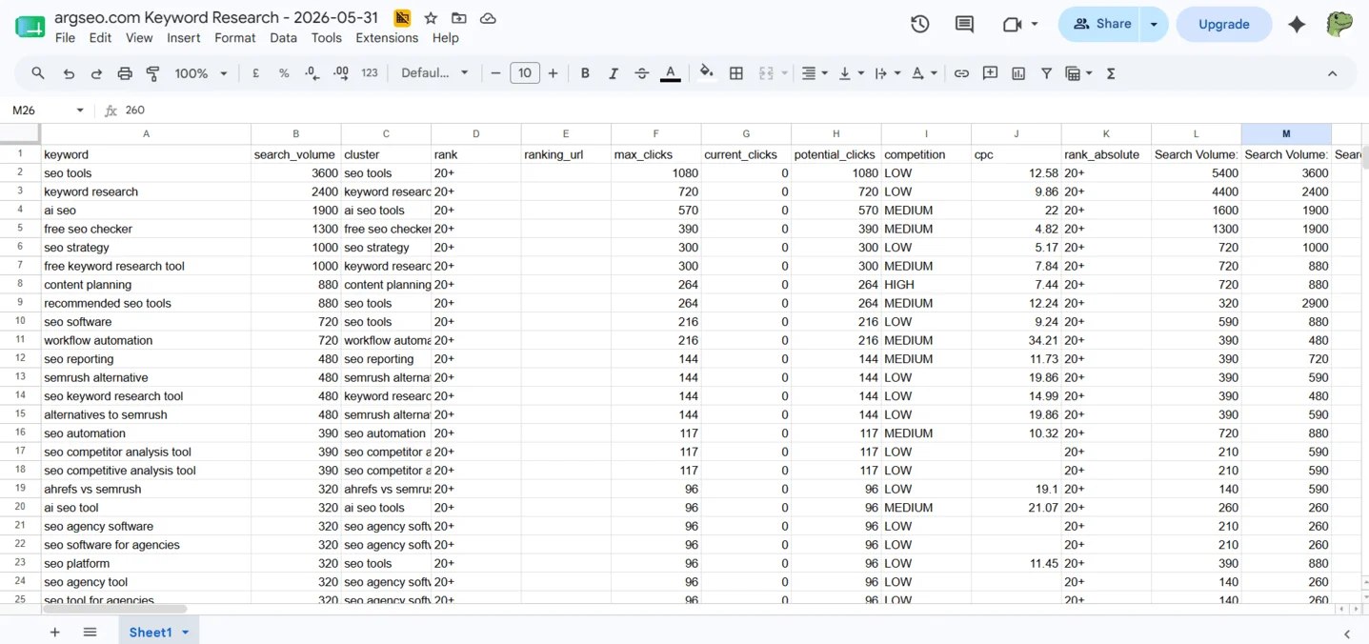Increase decimal places
Viewport: 1369px width, 644px height.
(341, 73)
